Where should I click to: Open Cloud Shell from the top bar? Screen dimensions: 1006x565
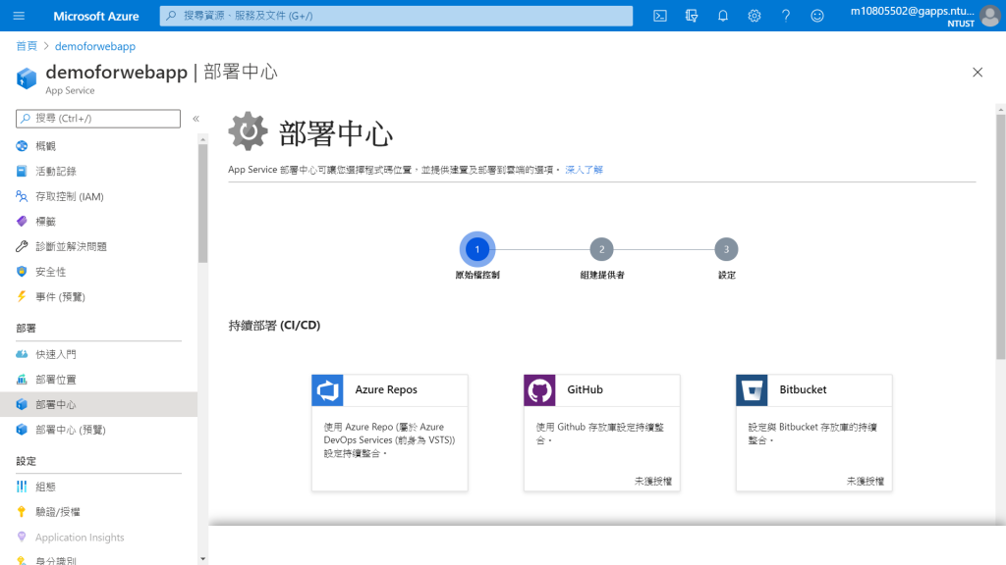pos(659,16)
